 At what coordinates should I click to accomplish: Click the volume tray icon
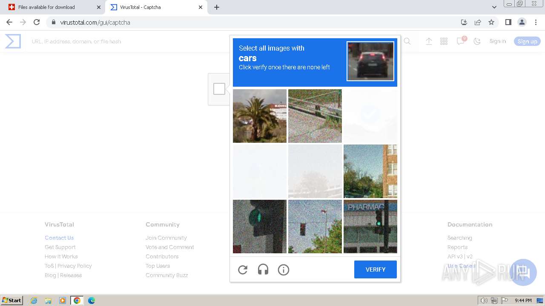click(x=484, y=300)
